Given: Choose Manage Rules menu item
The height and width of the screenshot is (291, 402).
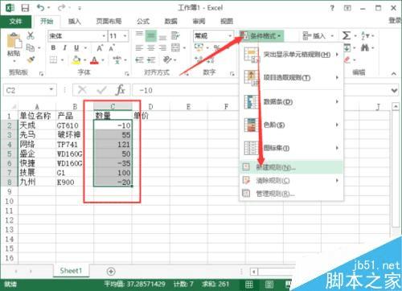Looking at the screenshot, I should tap(291, 193).
